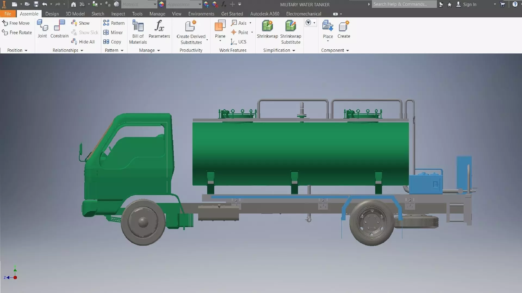The image size is (522, 293).
Task: Select the Free Rotate tool
Action: click(x=17, y=33)
